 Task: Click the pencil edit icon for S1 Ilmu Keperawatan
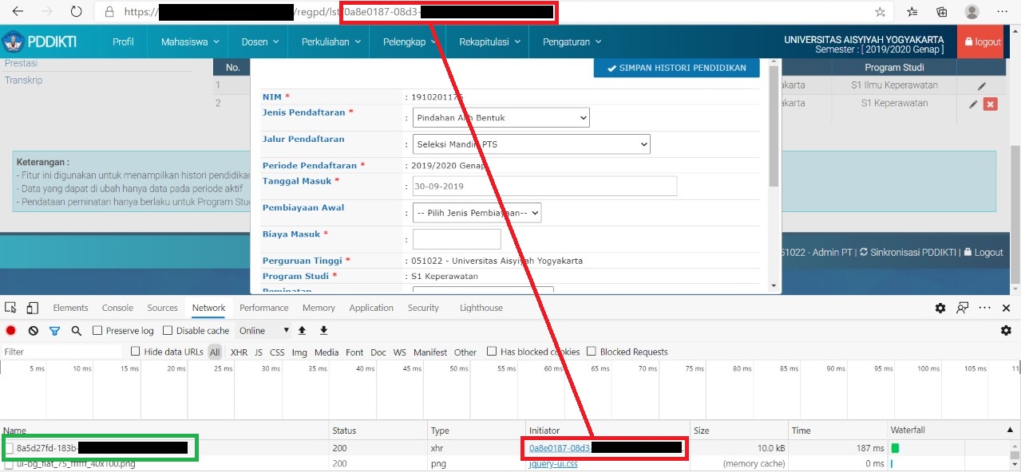tap(982, 86)
